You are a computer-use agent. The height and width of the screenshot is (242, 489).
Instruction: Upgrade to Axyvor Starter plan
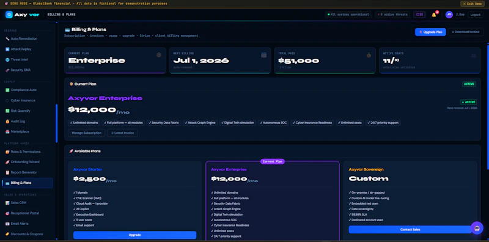pos(134,235)
